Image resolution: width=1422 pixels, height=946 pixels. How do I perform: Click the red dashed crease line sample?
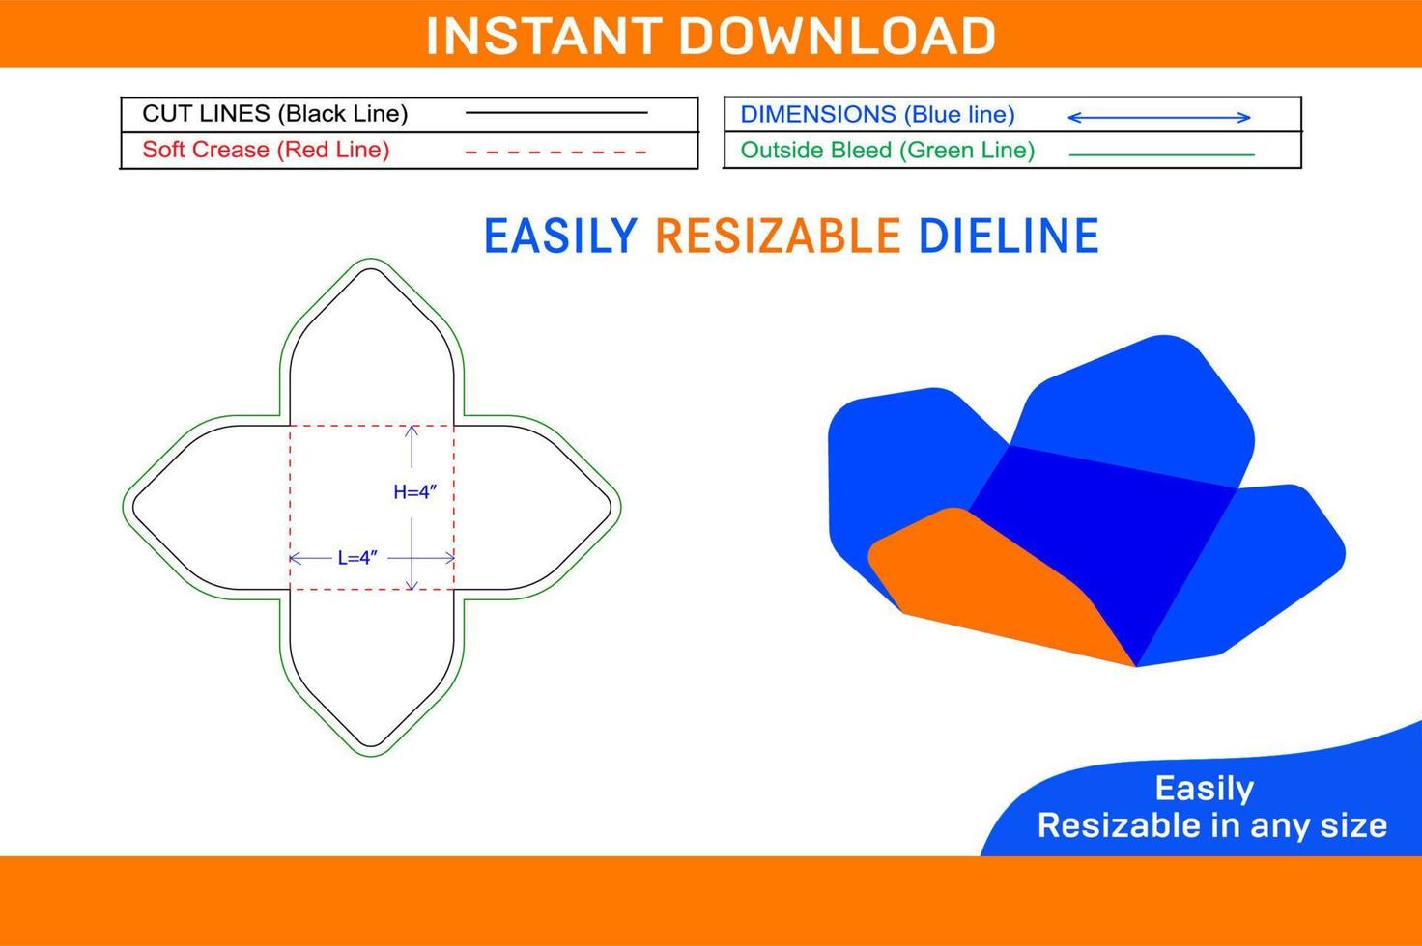click(x=556, y=152)
